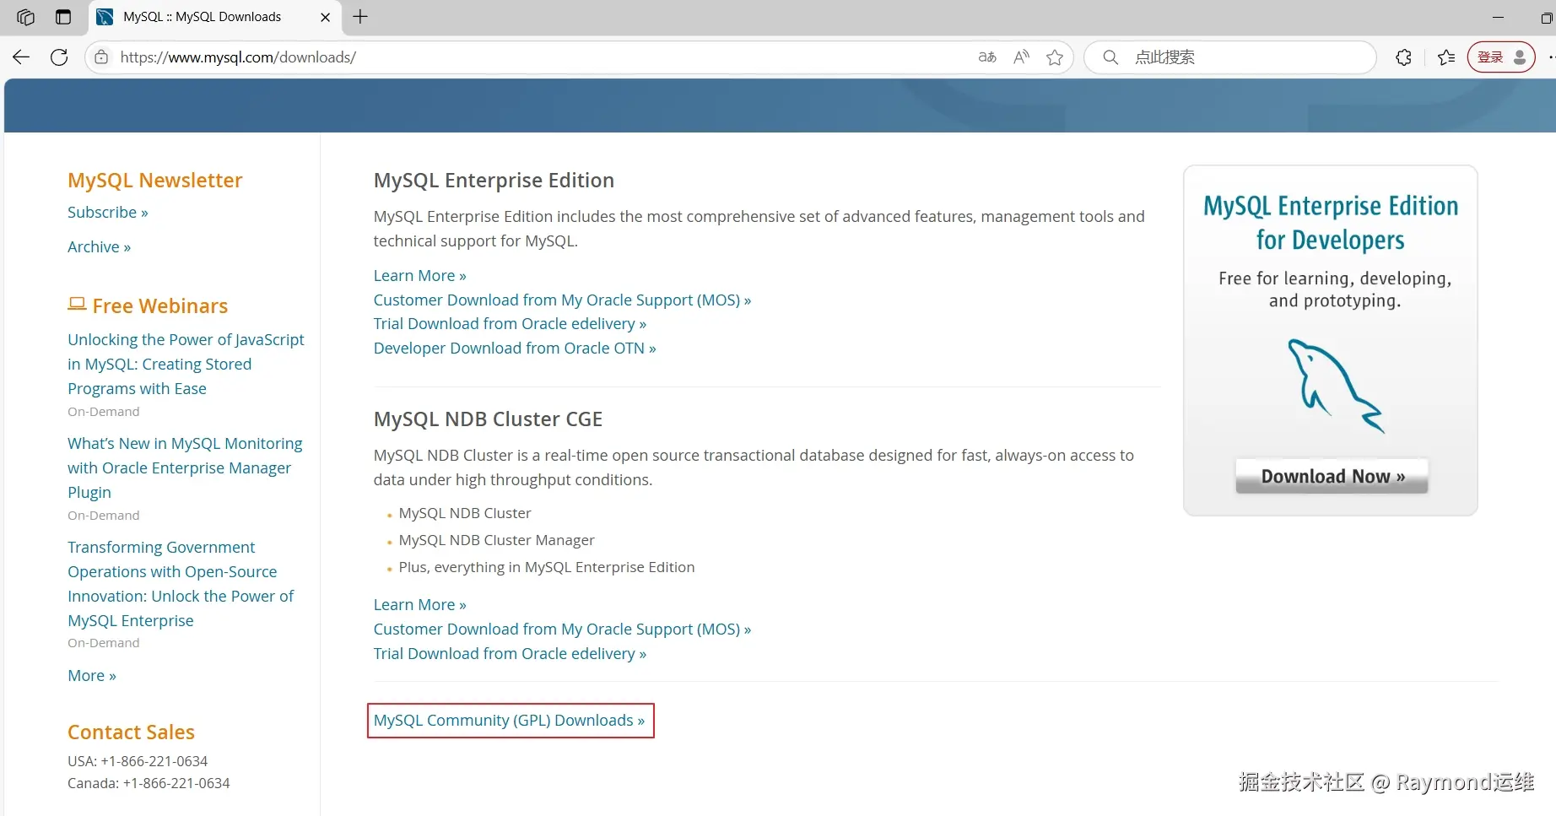The image size is (1556, 816).
Task: Open What's New in MySQL Monitoring webinar
Action: (185, 467)
